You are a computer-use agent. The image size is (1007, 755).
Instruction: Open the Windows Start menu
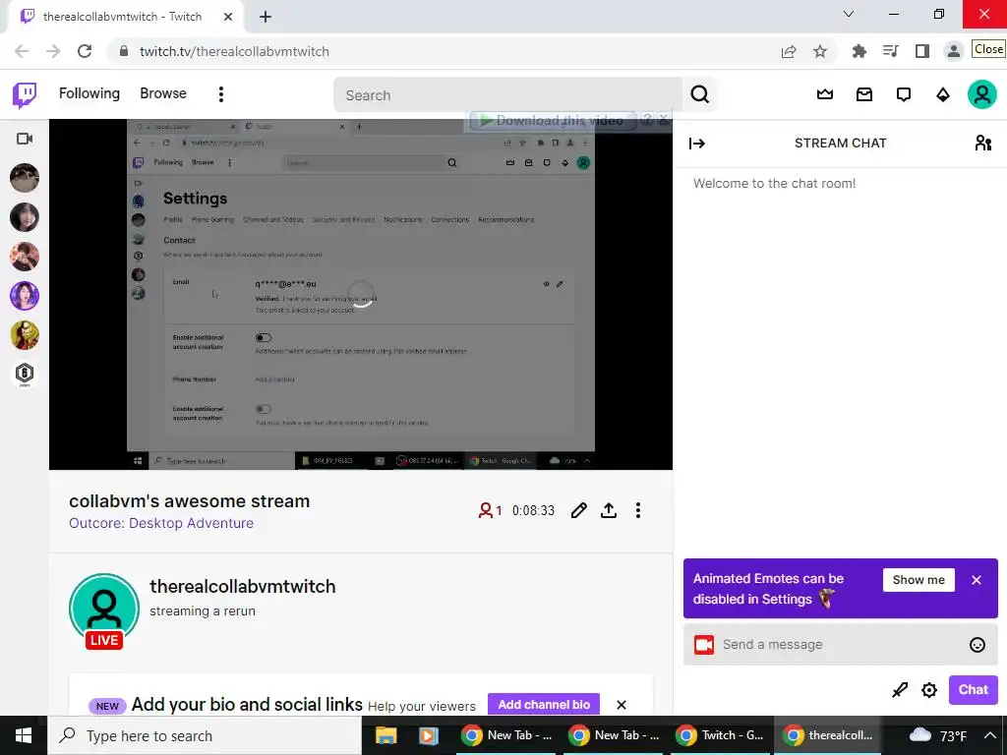[24, 735]
